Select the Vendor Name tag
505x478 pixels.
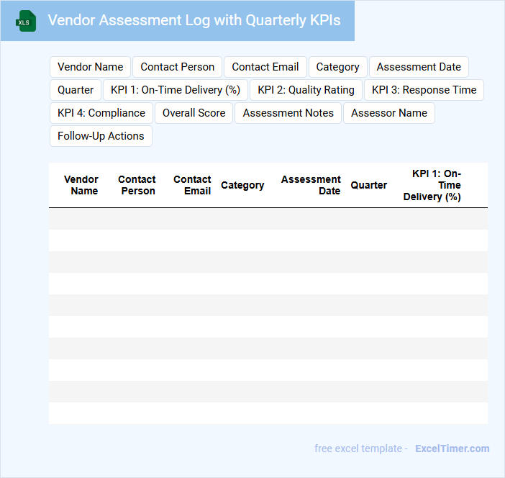pyautogui.click(x=90, y=67)
